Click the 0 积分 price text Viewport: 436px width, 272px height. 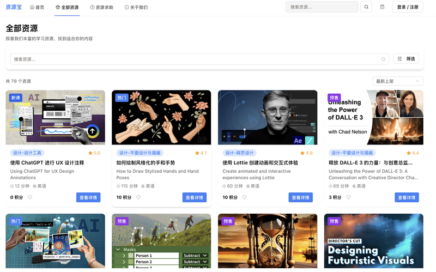(x=17, y=197)
